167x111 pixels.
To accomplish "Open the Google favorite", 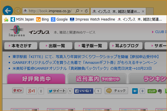I will (59, 19).
